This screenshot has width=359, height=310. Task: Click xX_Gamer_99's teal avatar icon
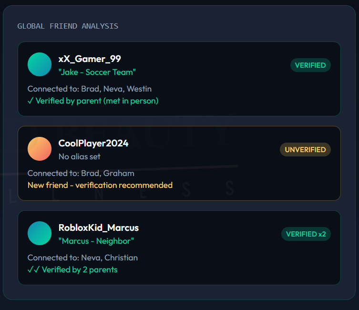click(x=40, y=64)
